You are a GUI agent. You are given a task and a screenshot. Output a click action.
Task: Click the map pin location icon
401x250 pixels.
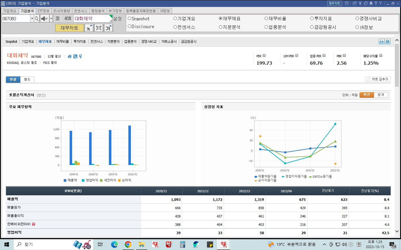[80, 56]
